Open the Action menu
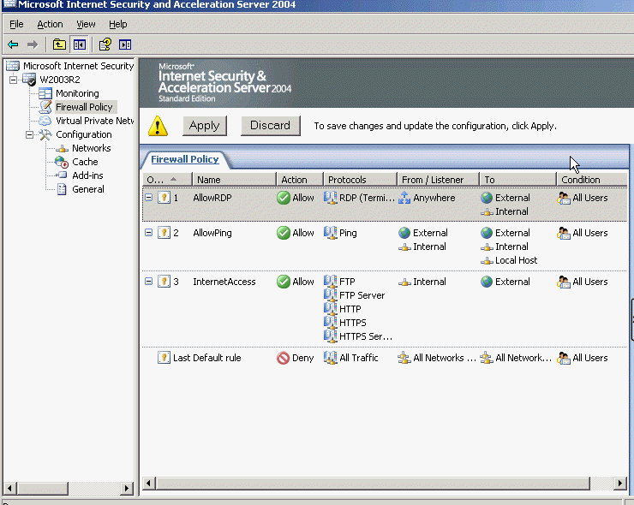The image size is (634, 505). tap(50, 24)
